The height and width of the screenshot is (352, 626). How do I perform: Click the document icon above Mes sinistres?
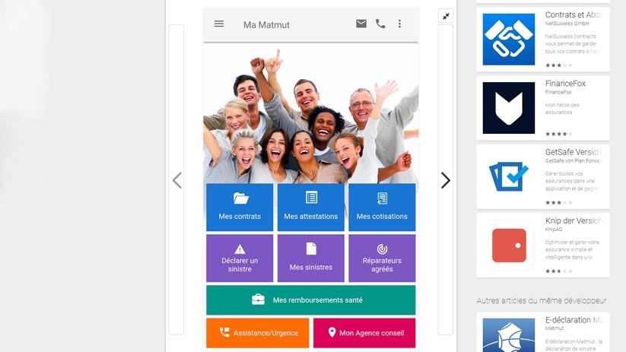[x=311, y=249]
